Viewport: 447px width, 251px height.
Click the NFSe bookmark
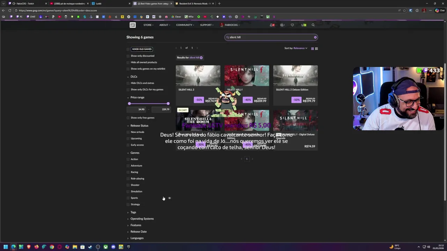189,17
